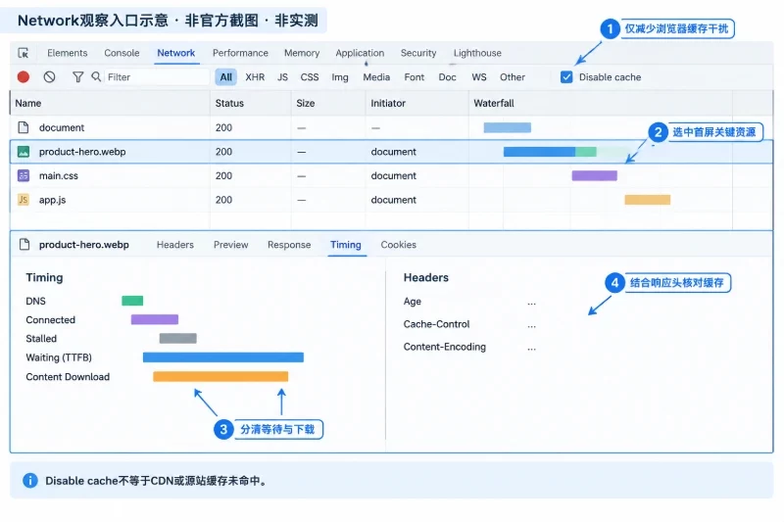Click the app.js orange waterfall bar
Screen dimensions: 784x522
648,200
